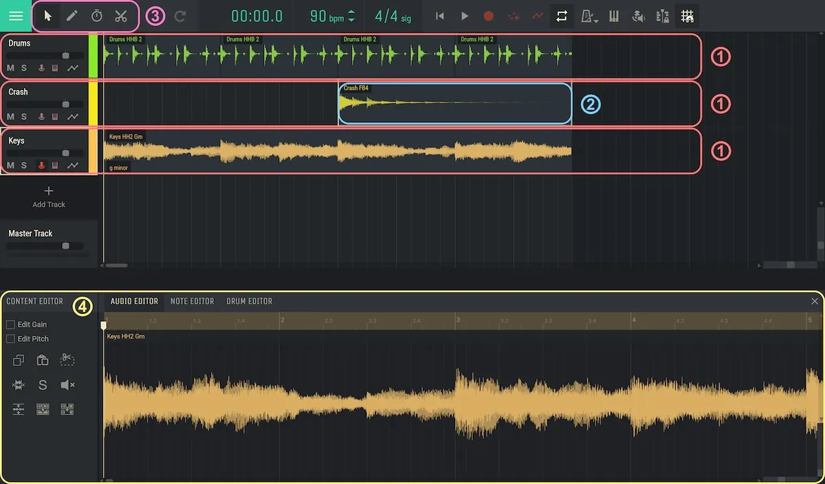Mute the Keys track

point(10,165)
